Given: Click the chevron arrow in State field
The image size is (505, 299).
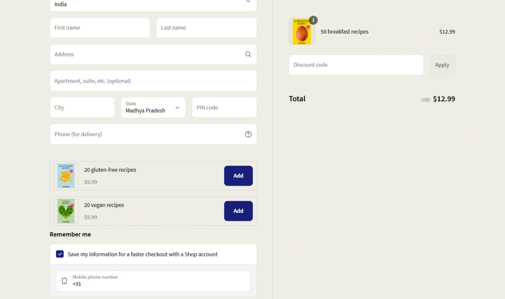Looking at the screenshot, I should (x=177, y=108).
